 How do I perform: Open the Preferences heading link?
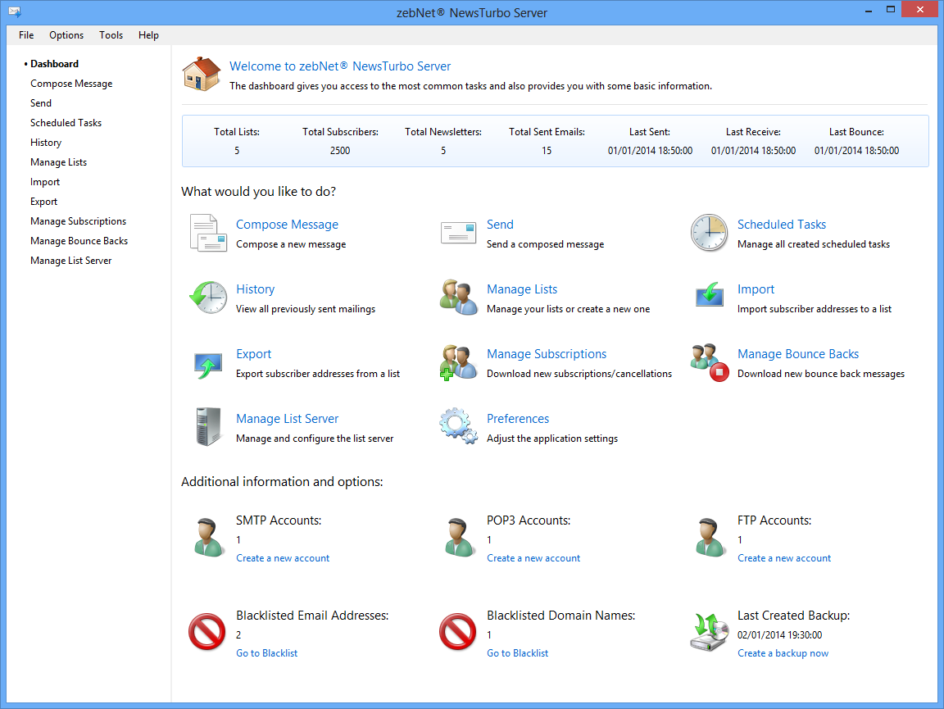pyautogui.click(x=518, y=419)
